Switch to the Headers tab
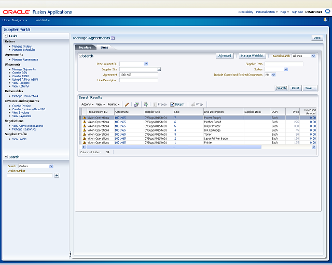The width and height of the screenshot is (332, 265). point(85,47)
